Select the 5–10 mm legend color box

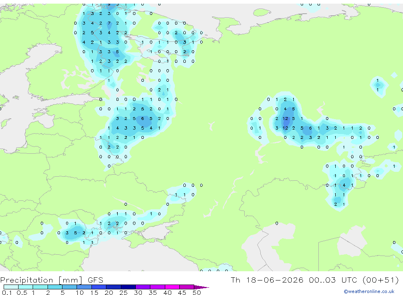69,287
